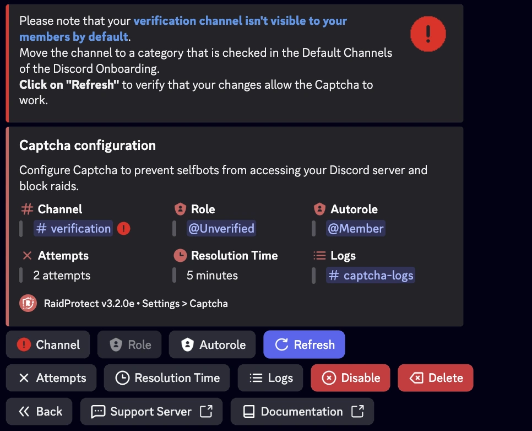
Task: Click the external-link icon on the Documentation button
Action: click(357, 411)
